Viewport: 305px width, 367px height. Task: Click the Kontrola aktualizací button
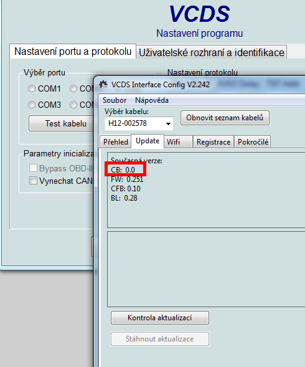coord(160,318)
